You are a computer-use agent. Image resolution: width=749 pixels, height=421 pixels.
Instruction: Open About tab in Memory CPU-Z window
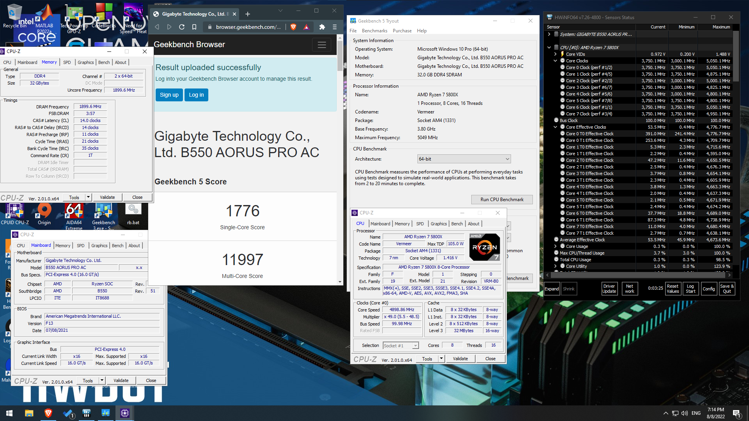(121, 62)
